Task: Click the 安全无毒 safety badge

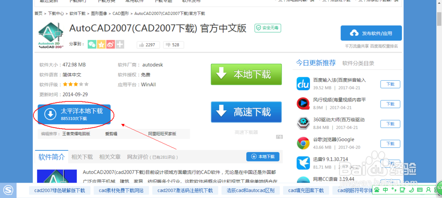Action: click(268, 28)
